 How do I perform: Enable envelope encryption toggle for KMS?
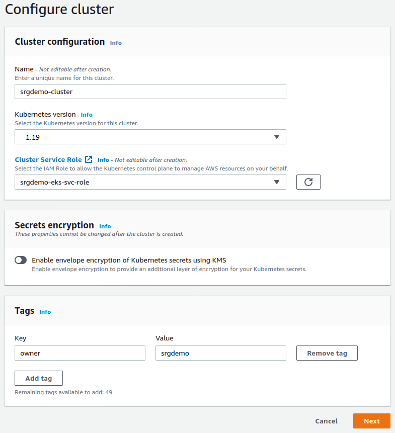click(21, 260)
